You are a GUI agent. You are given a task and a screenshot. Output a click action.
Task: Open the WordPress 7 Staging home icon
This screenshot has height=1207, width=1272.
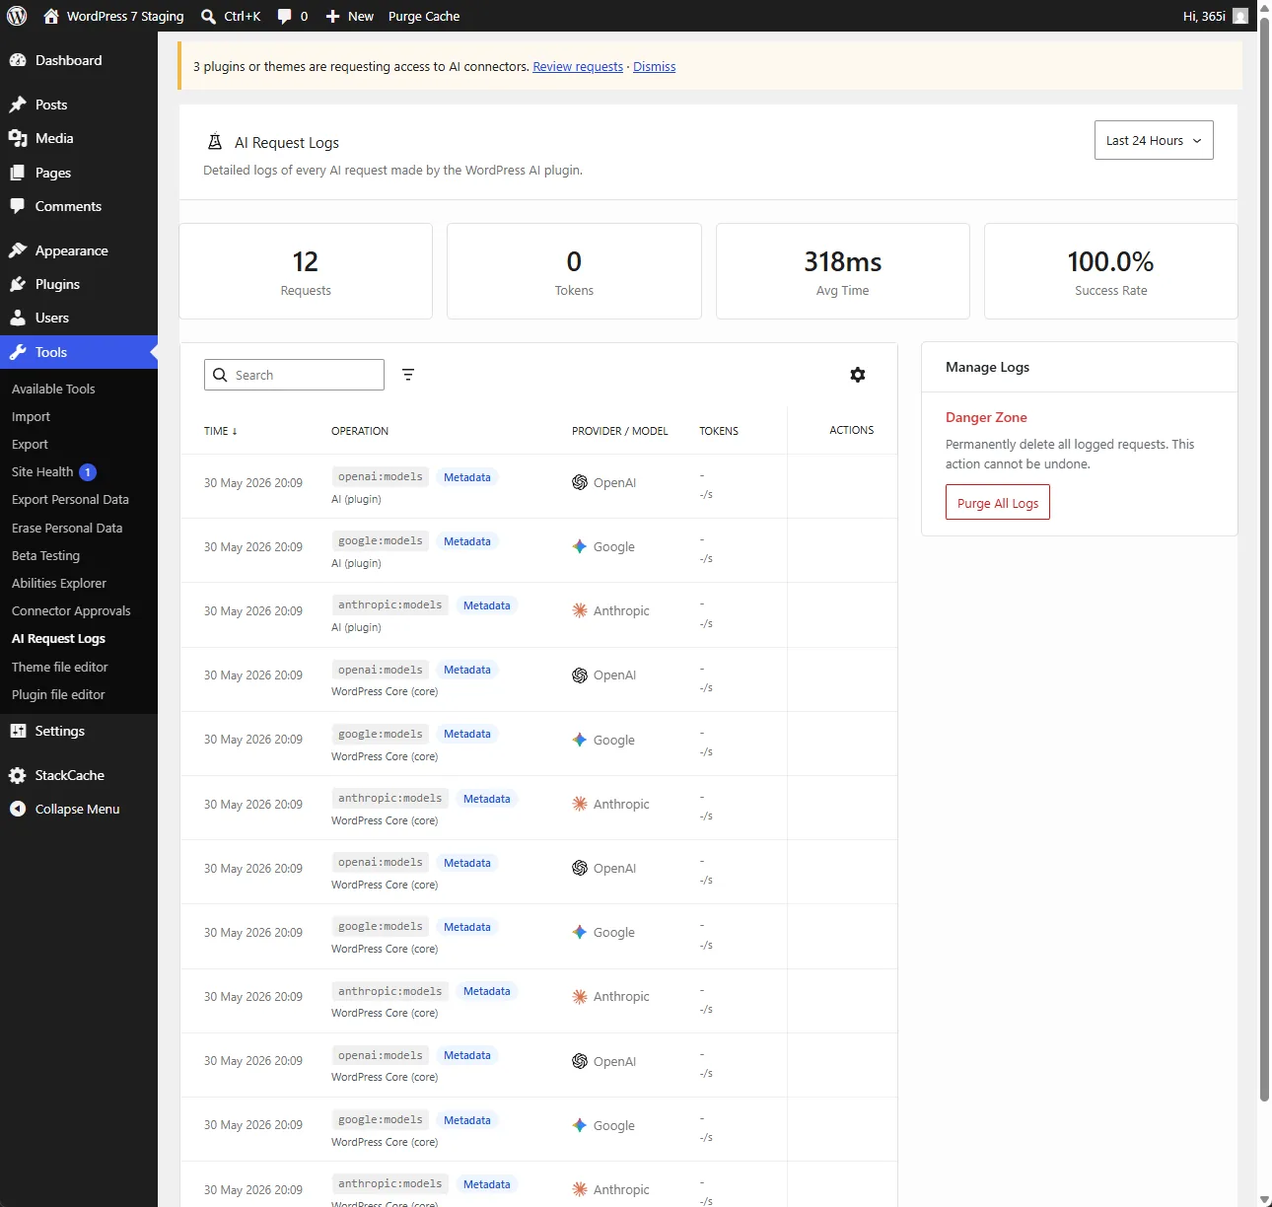51,16
